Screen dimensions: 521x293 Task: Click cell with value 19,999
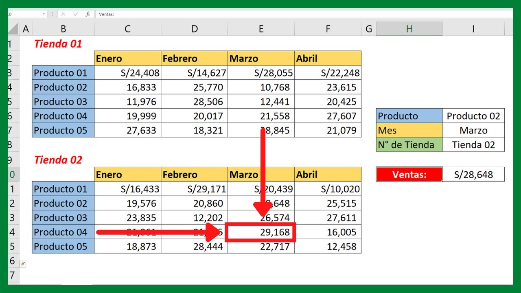127,116
